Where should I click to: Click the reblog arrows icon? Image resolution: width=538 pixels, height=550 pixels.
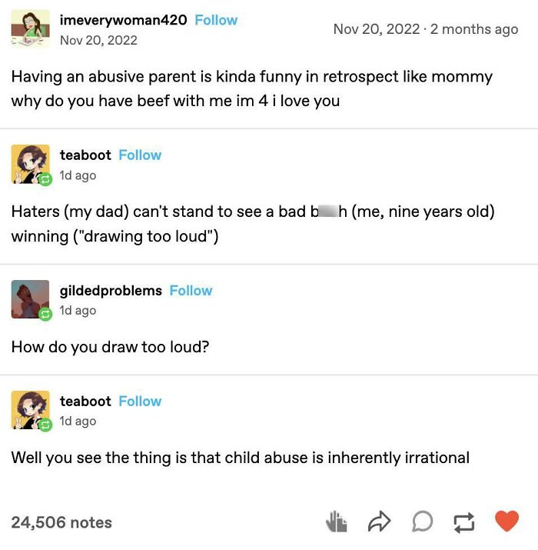click(x=464, y=522)
